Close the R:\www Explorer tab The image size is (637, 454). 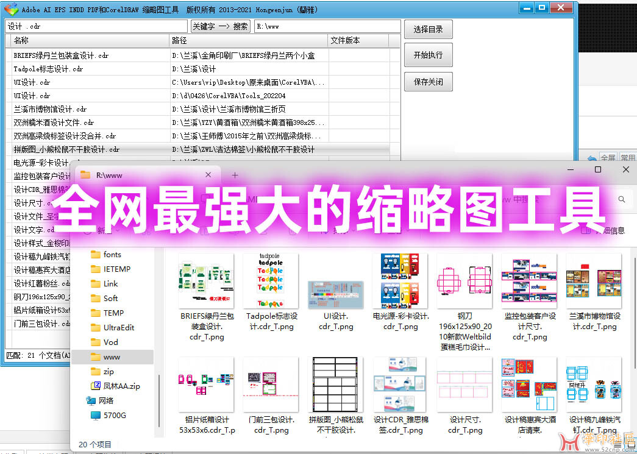pyautogui.click(x=208, y=175)
